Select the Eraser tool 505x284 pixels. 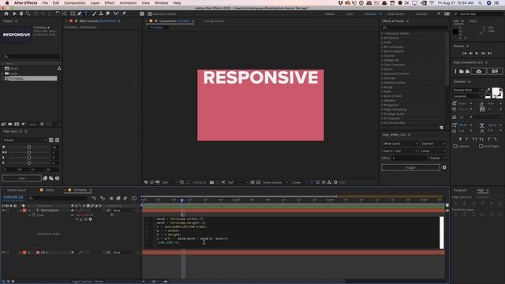point(108,14)
